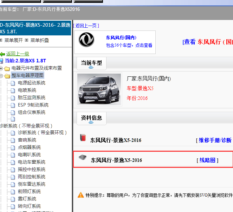Open 雨刮控制系统 tree item

(32, 177)
